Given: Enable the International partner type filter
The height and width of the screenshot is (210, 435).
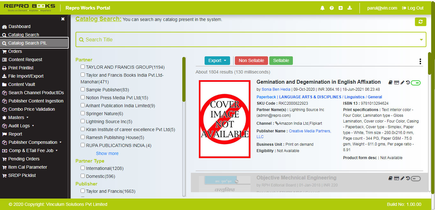Looking at the screenshot, I should pyautogui.click(x=83, y=168).
